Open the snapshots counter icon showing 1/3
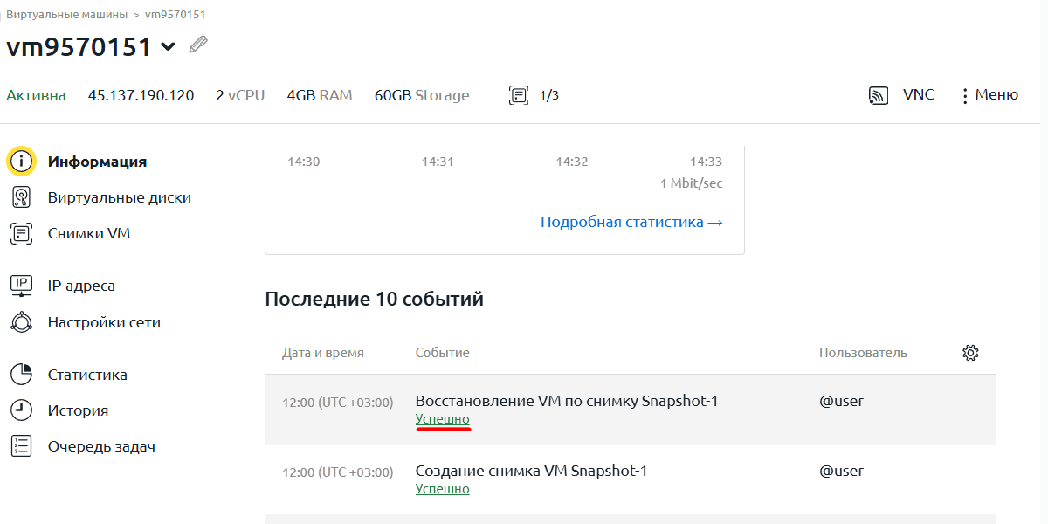Viewport: 1048px width, 524px height. (519, 95)
